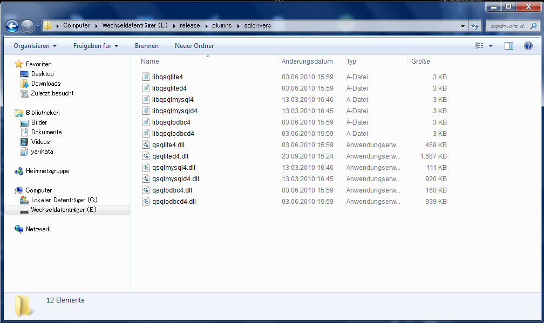Open the Organisieren menu
Image resolution: width=544 pixels, height=323 pixels.
[34, 45]
